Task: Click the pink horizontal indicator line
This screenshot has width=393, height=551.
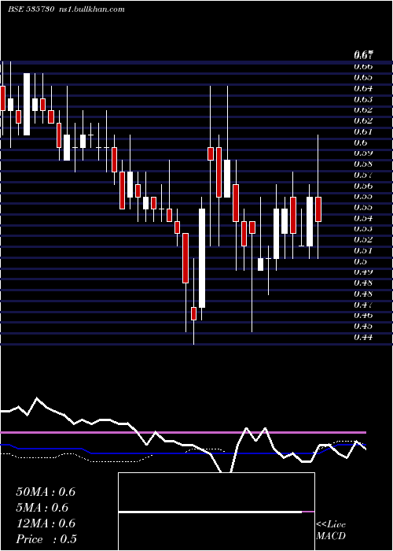Action: [x=183, y=432]
